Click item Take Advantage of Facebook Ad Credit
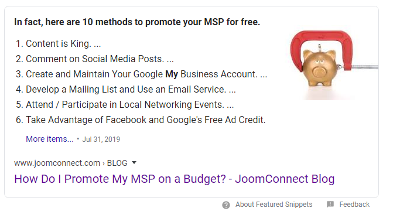This screenshot has width=393, height=218. (x=141, y=120)
